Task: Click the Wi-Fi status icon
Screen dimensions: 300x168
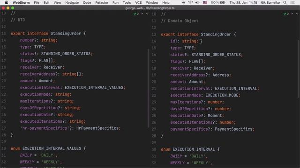Action: pos(190,3)
